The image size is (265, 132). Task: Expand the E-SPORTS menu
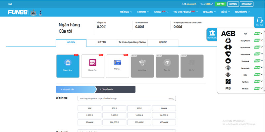coord(143,12)
